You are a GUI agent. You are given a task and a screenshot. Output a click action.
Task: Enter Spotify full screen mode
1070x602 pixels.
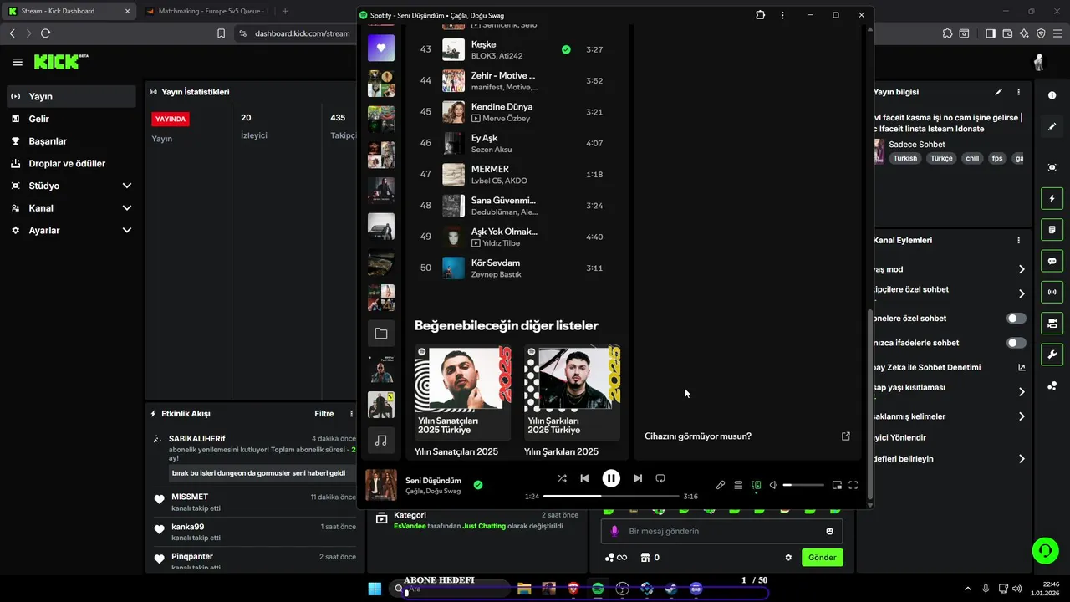[x=853, y=485]
